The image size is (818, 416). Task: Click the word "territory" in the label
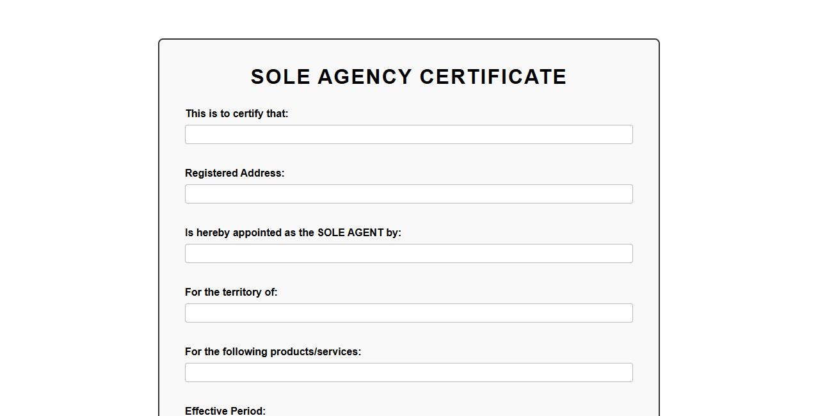(241, 292)
